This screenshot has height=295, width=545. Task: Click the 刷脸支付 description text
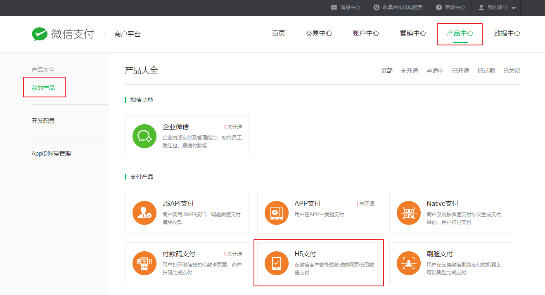coord(465,269)
